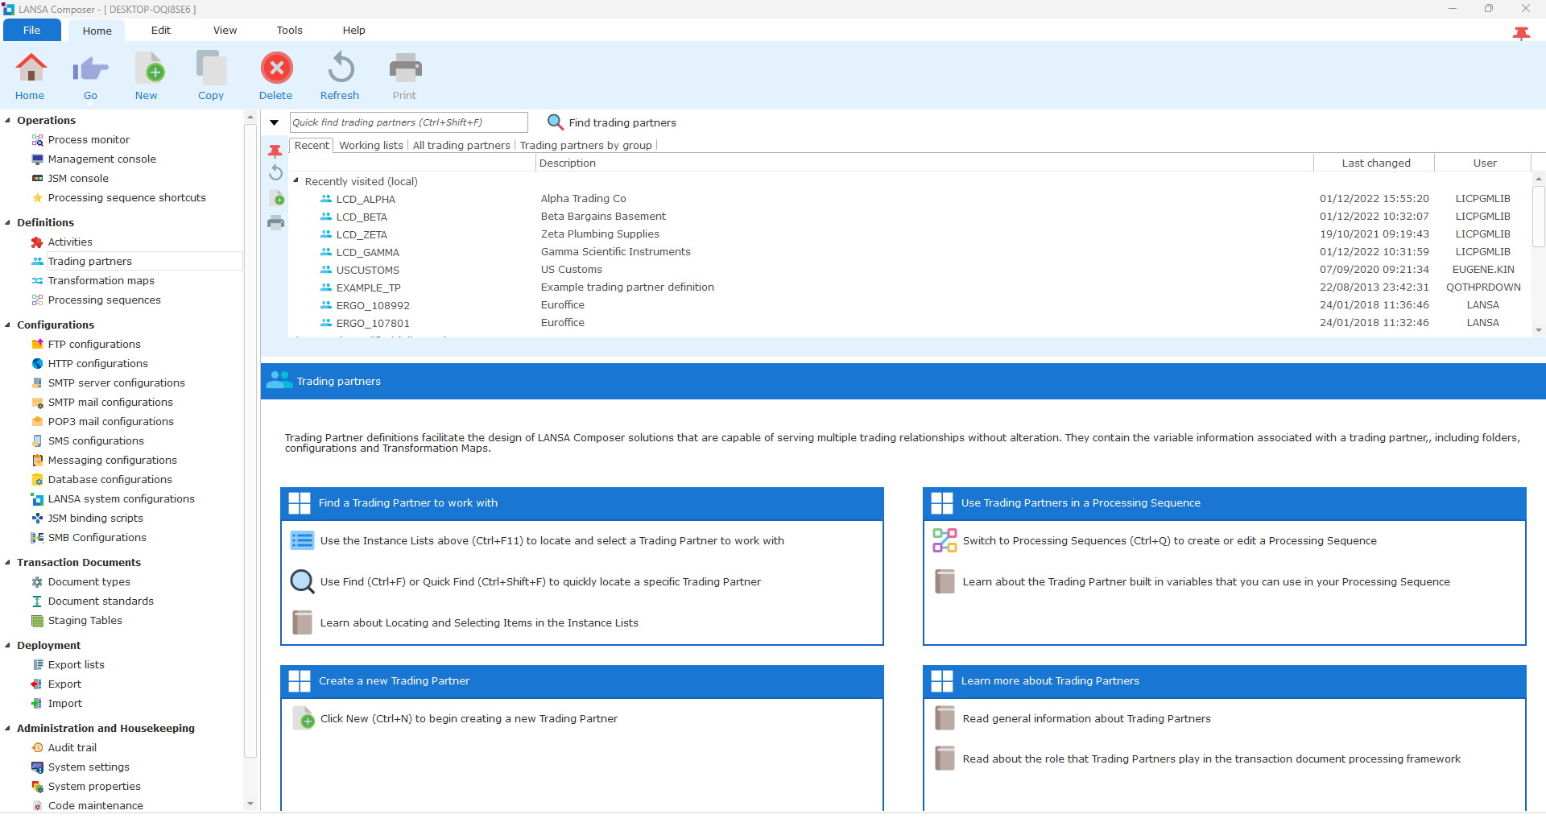Collapse the Operations section
The height and width of the screenshot is (831, 1546).
point(8,121)
